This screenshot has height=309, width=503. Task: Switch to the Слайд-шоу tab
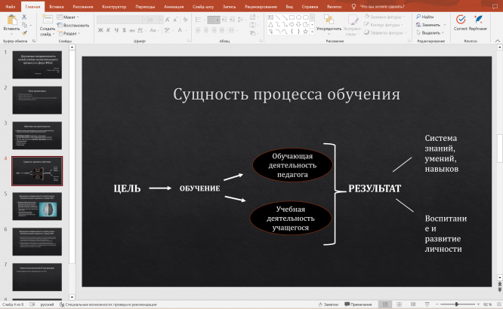click(x=203, y=6)
